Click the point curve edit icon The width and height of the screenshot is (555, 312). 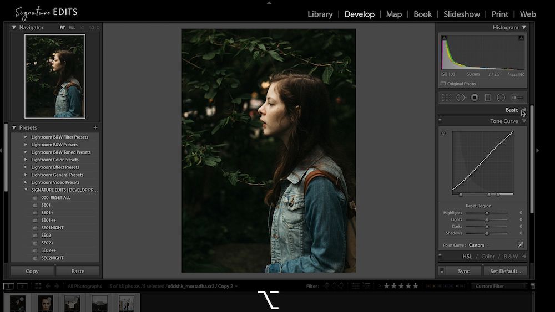[521, 245]
